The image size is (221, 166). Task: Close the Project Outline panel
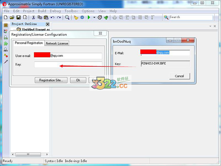(48, 24)
